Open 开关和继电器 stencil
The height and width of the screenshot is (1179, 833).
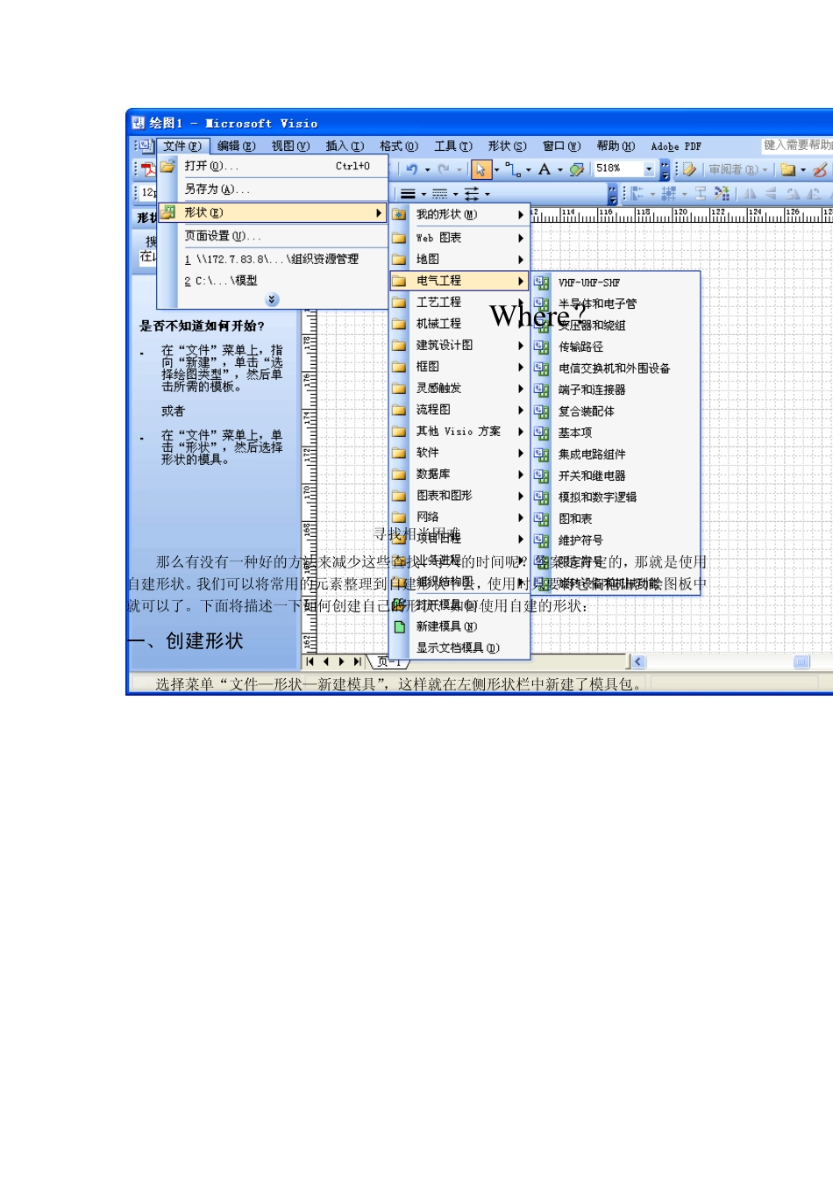(616, 475)
